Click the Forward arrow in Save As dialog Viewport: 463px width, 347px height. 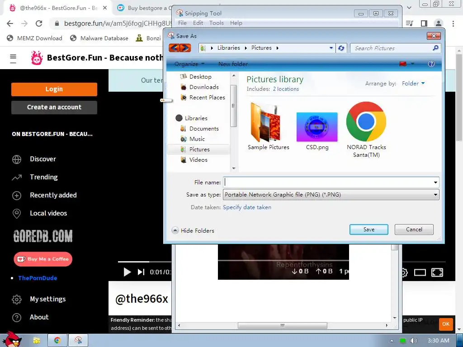(x=185, y=48)
